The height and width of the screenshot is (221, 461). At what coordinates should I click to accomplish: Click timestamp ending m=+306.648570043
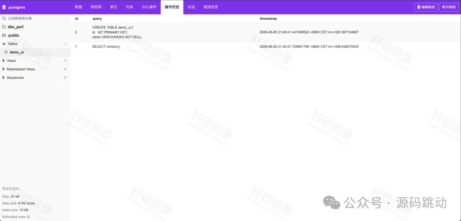[309, 46]
